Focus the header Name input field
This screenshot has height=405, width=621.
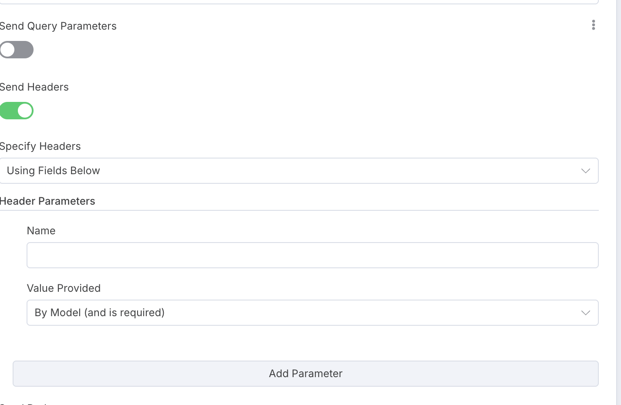tap(313, 255)
